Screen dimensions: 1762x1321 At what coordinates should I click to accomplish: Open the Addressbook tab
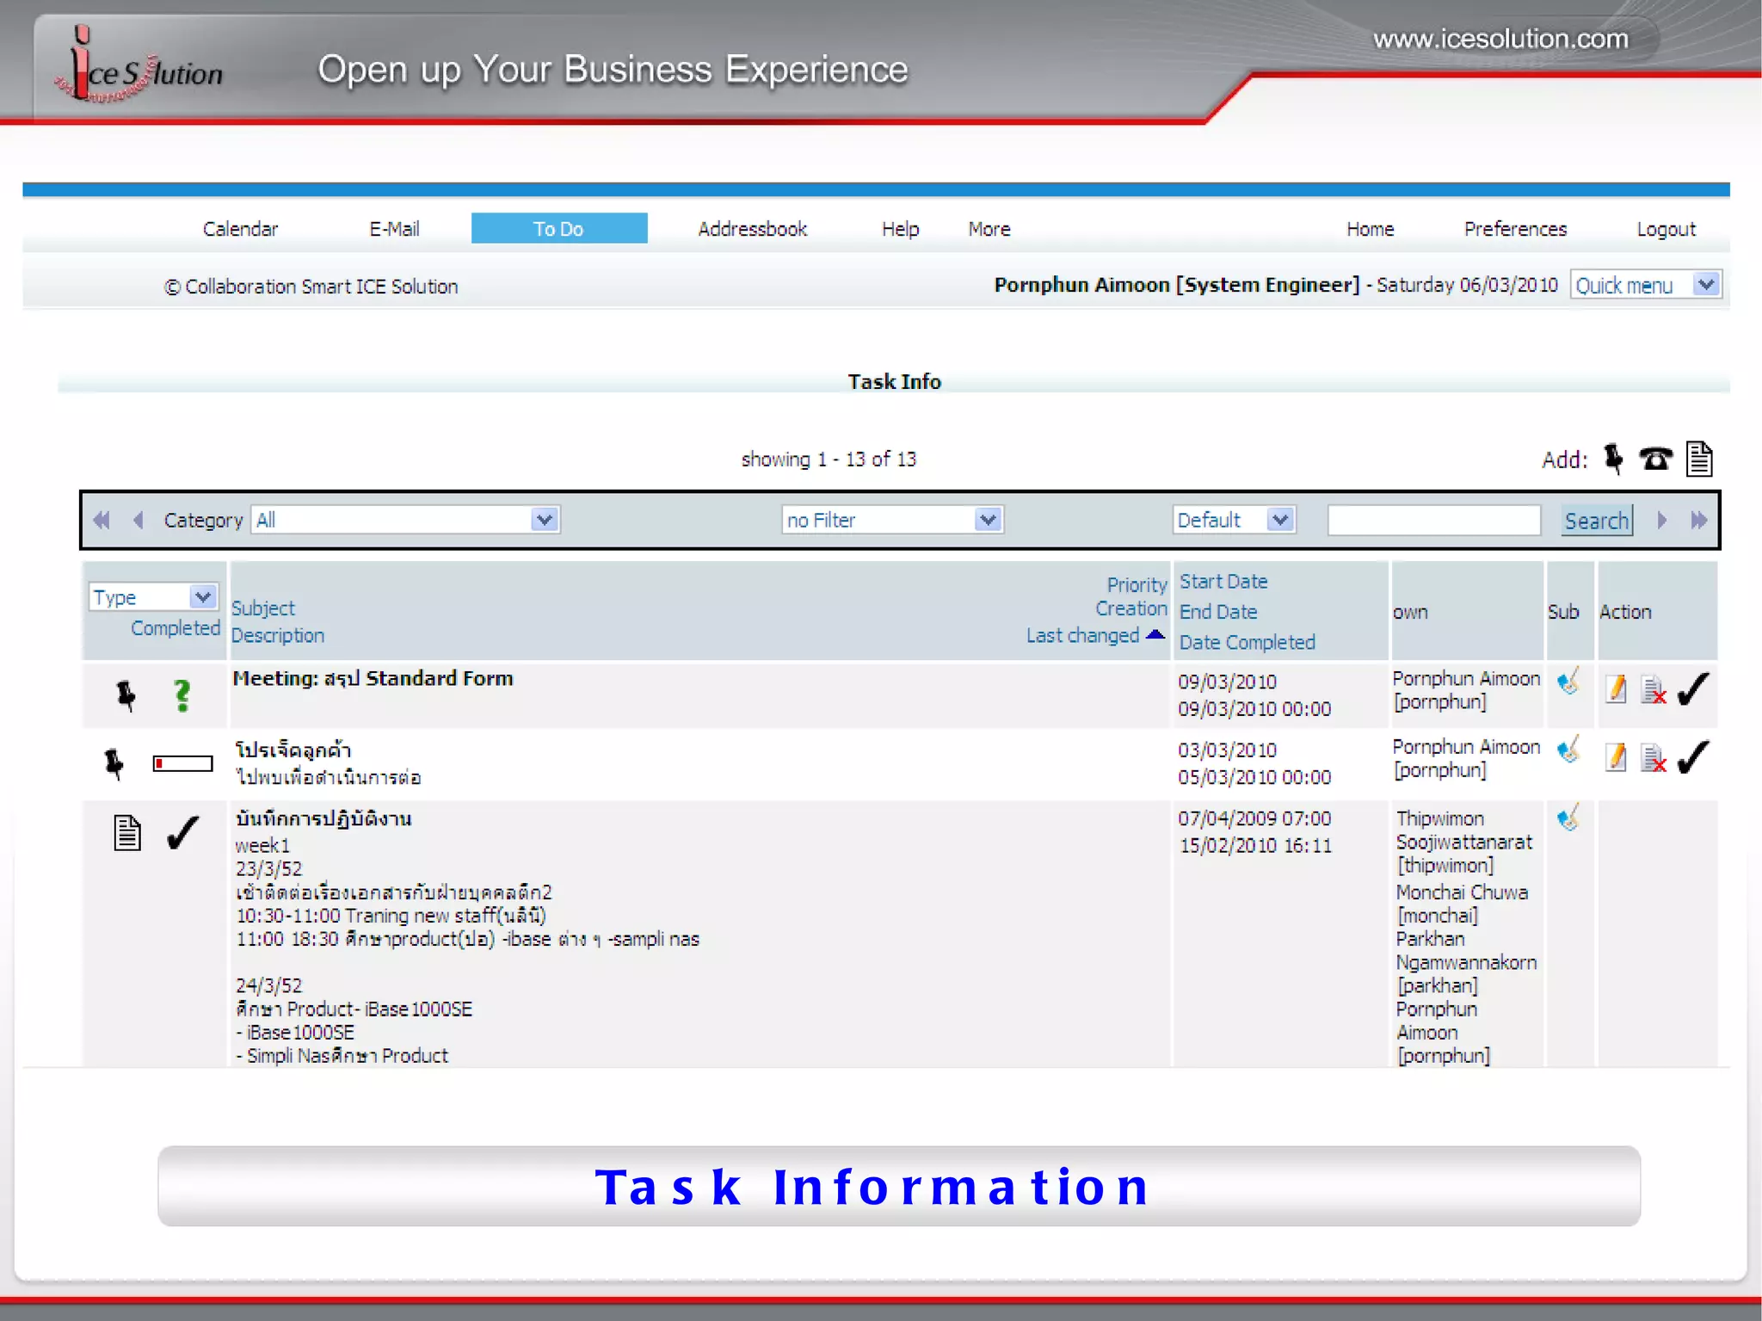[752, 229]
